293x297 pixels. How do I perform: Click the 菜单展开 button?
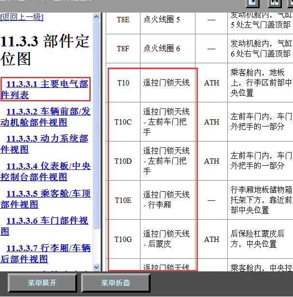coord(42,283)
